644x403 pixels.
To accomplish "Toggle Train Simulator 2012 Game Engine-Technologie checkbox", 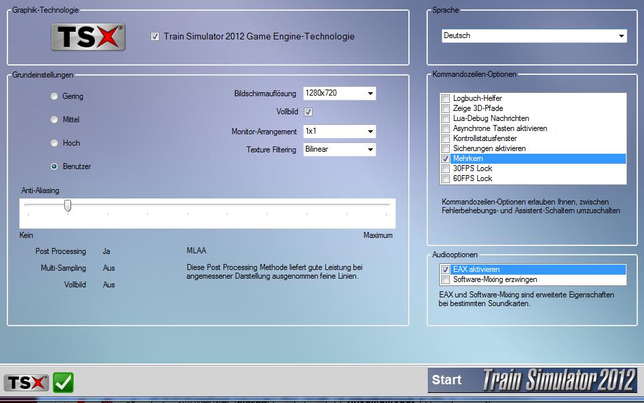I will pyautogui.click(x=155, y=37).
